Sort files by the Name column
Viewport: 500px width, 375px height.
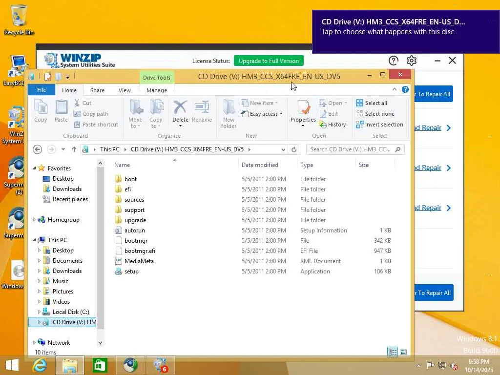coord(175,165)
